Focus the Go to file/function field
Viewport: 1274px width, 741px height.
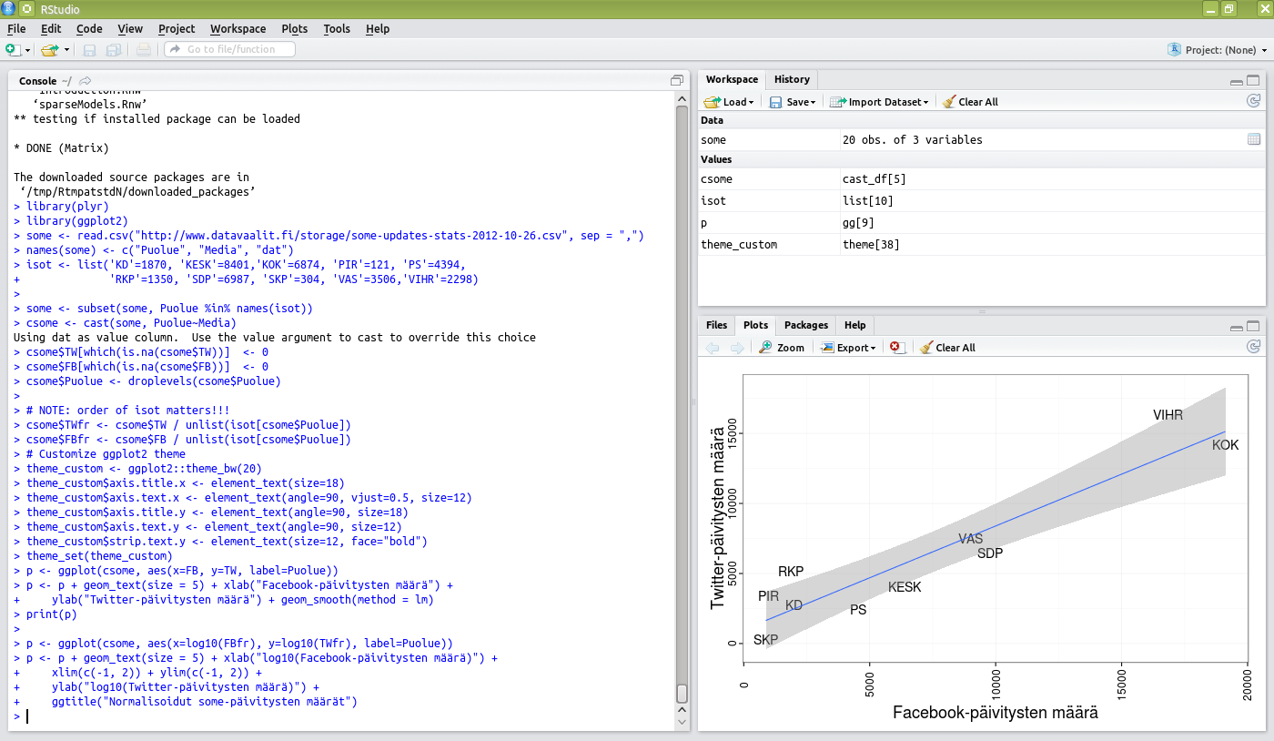pos(229,49)
